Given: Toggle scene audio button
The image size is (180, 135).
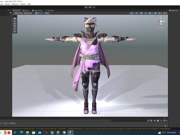Looking at the screenshot, I should [x=145, y=13].
